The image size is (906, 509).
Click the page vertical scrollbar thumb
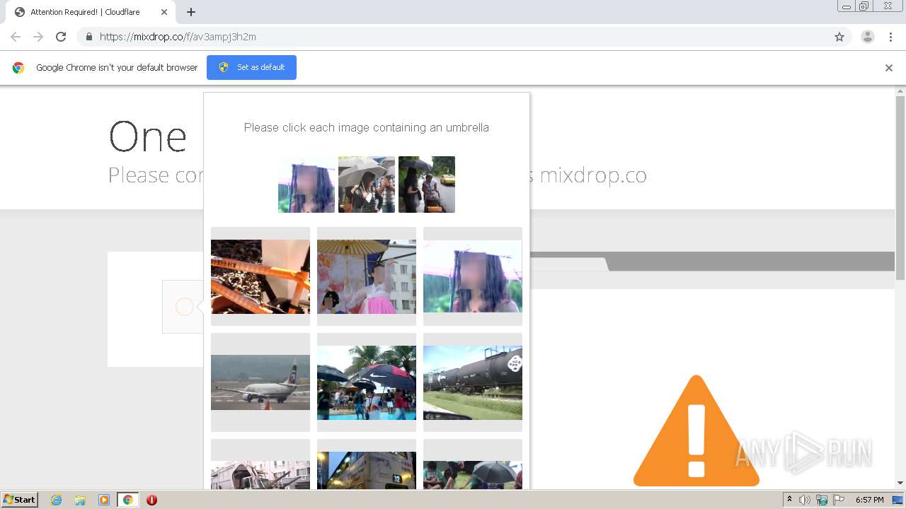tap(900, 187)
